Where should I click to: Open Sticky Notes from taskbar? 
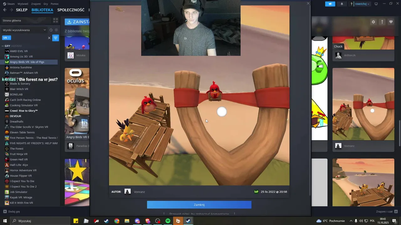click(x=76, y=221)
